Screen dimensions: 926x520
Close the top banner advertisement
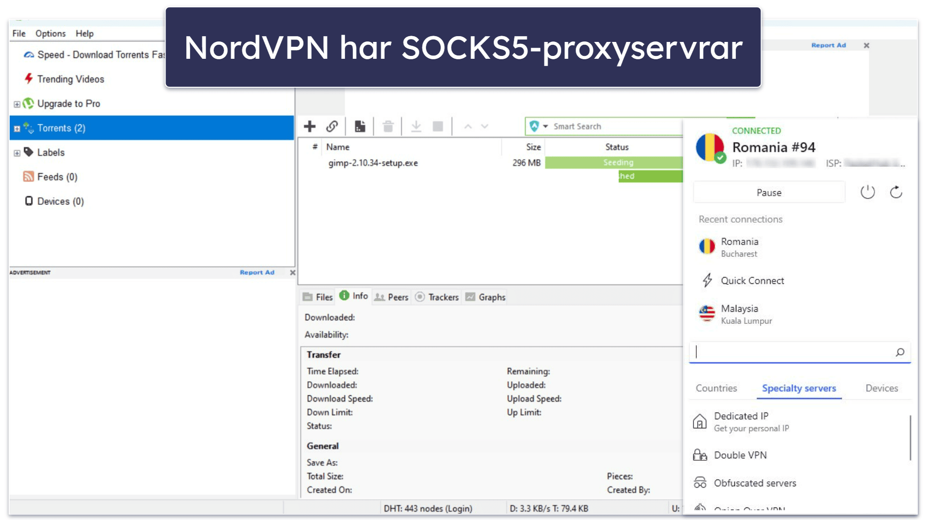(866, 45)
